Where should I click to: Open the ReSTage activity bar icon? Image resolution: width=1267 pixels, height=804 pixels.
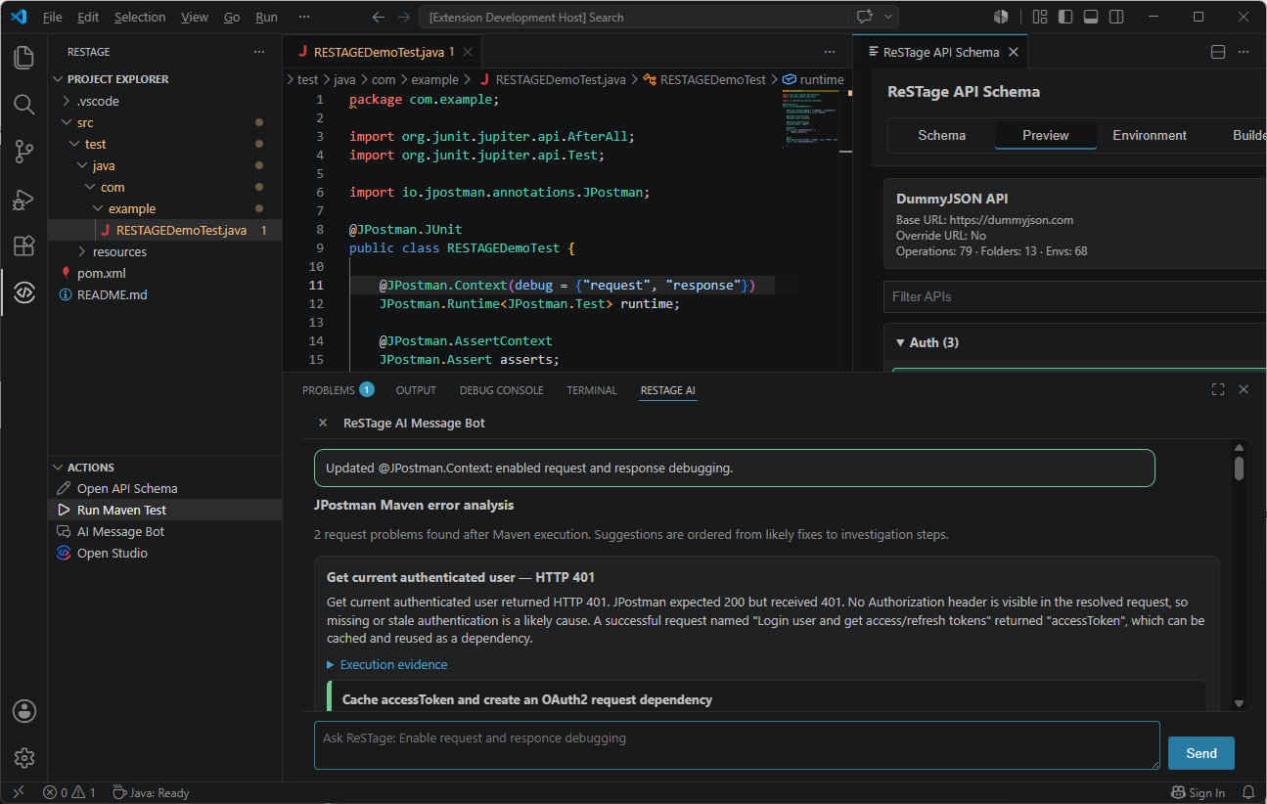23,292
